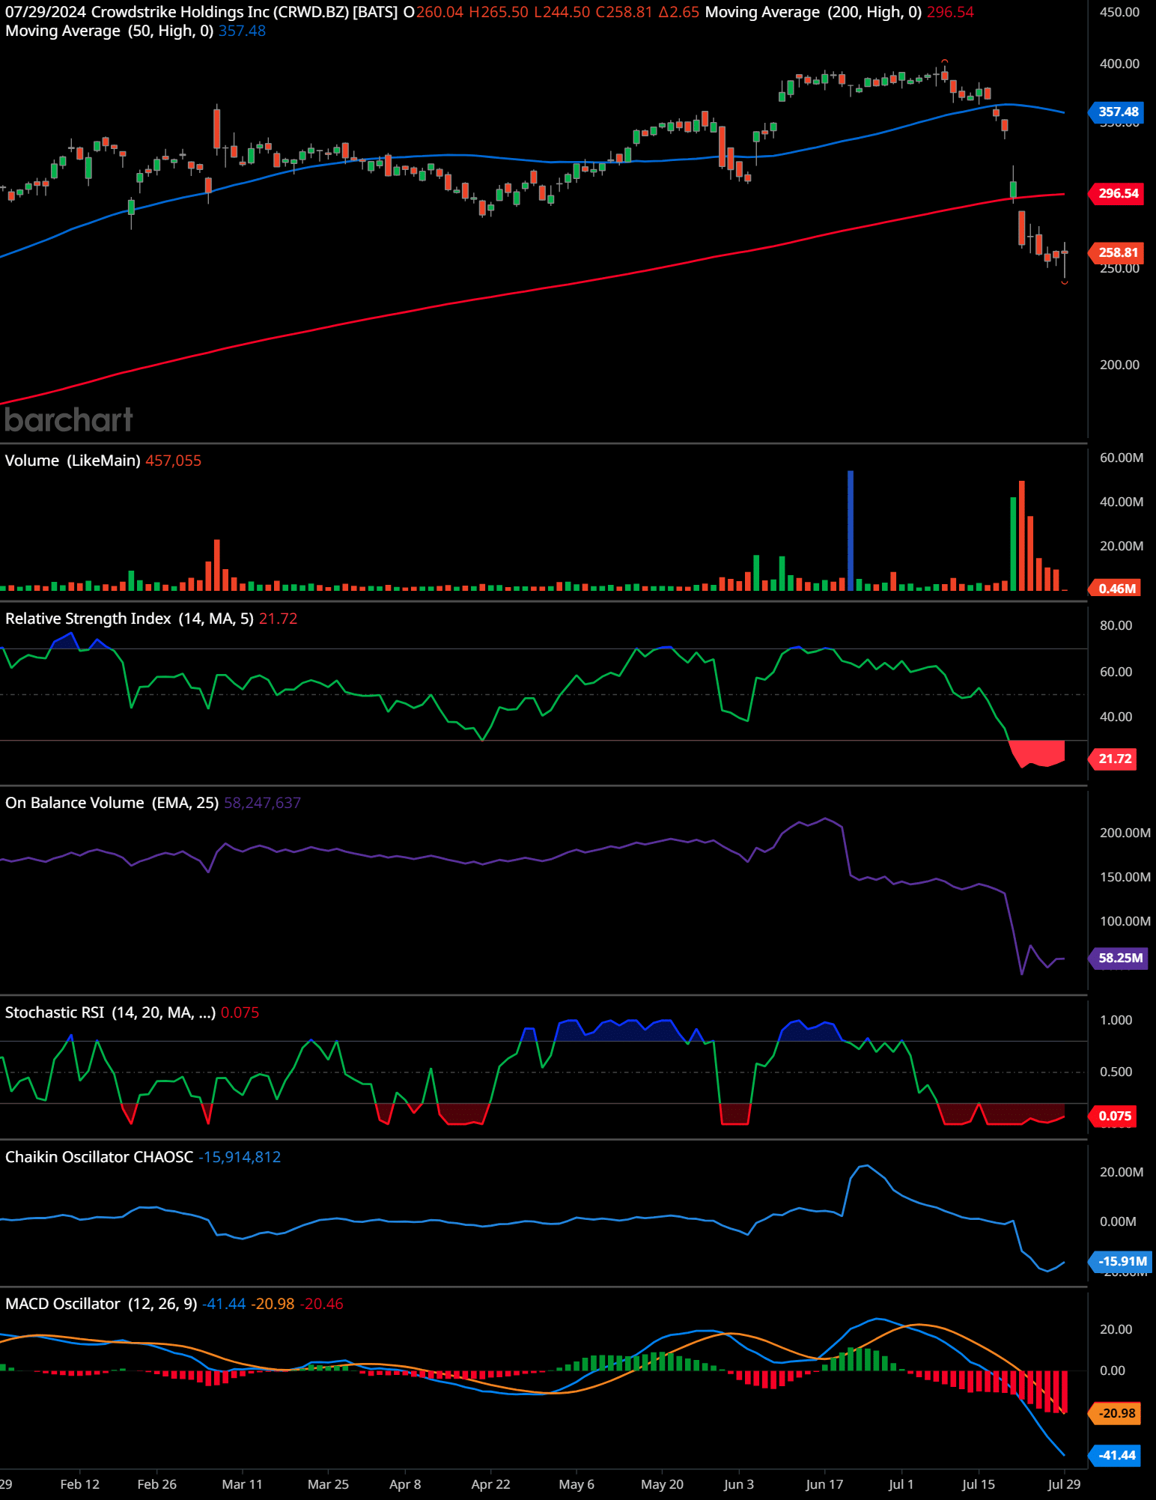Viewport: 1156px width, 1500px height.
Task: Click the 21.72 RSI value tag
Action: tap(1113, 759)
